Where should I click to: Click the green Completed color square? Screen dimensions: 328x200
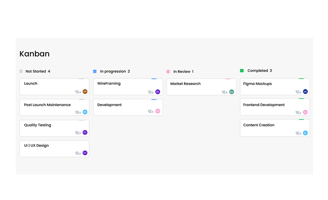tap(242, 71)
